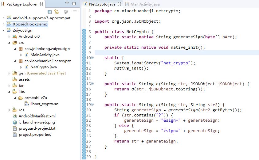Collapse the libs folder
Screen dimensions: 259x160
coord(10,92)
